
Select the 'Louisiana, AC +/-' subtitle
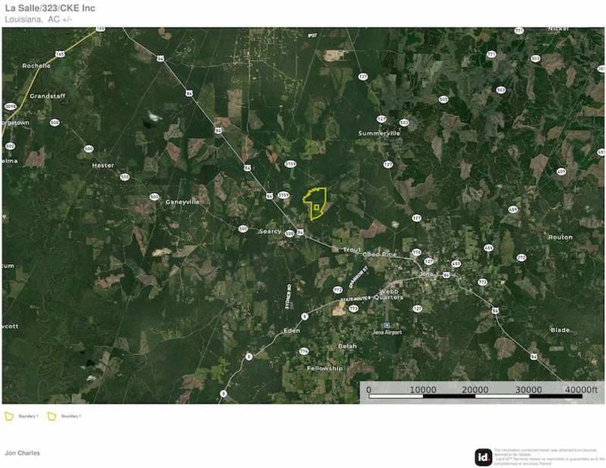39,19
